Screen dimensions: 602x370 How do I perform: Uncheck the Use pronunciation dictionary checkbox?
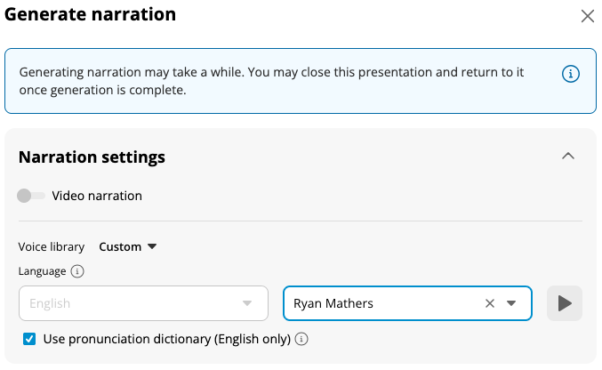click(x=30, y=339)
